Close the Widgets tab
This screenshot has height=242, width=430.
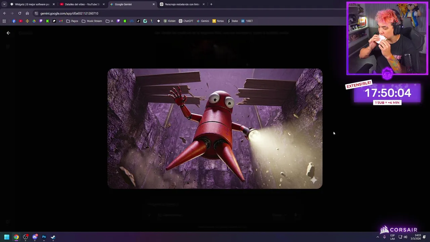[x=54, y=4]
